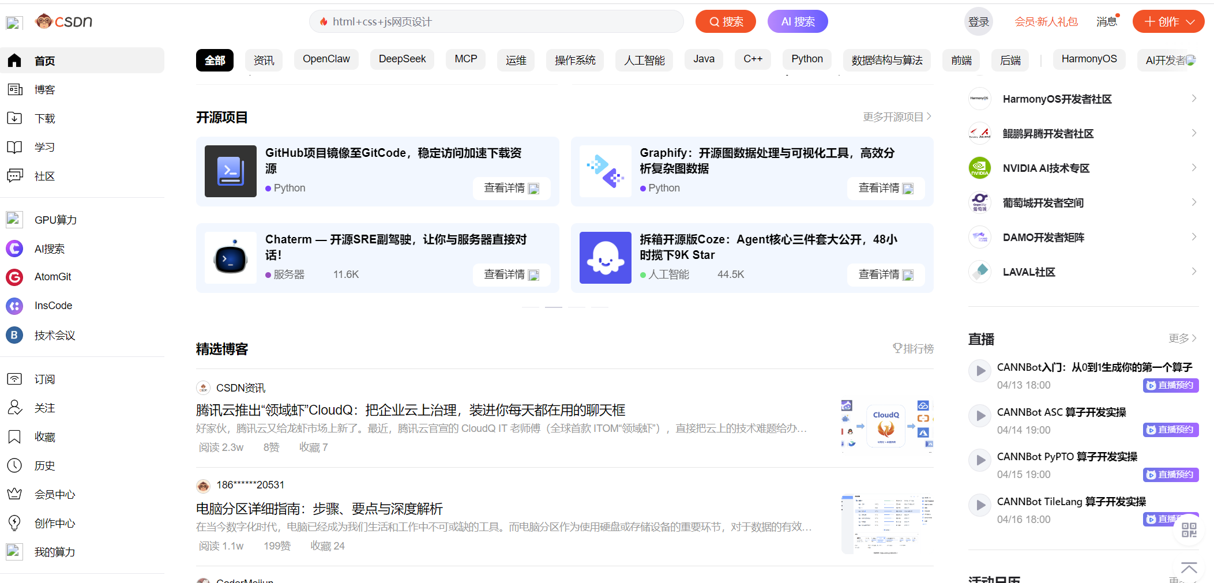Click the 历史 clock icon in sidebar
1214x583 pixels.
[14, 465]
